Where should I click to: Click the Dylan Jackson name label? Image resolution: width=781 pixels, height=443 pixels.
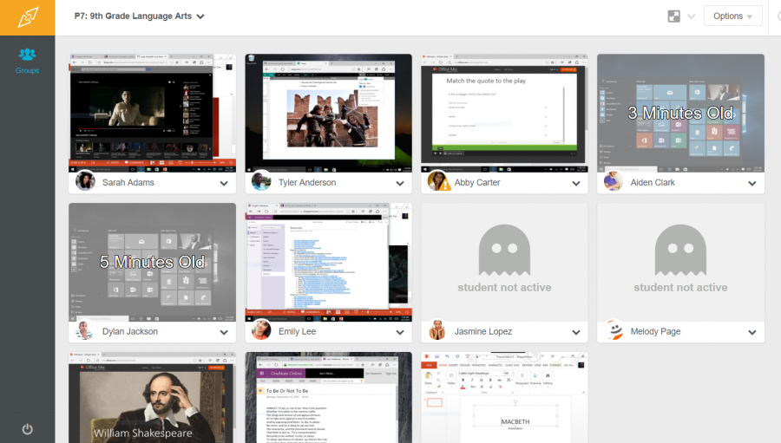[130, 331]
